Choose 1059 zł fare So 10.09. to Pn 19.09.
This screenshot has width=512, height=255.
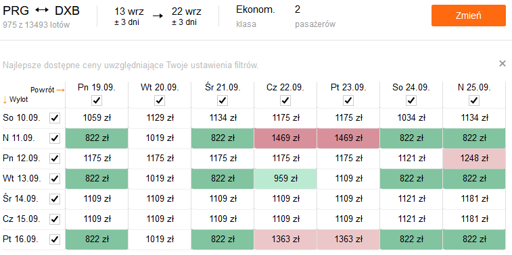click(x=97, y=118)
